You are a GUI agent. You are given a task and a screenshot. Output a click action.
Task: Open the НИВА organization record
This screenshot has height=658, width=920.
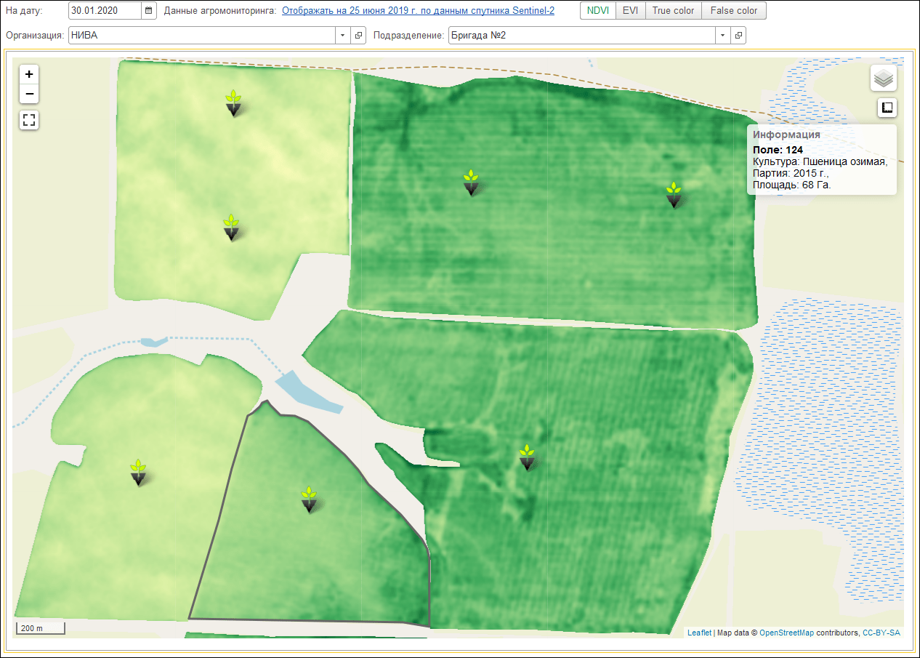click(x=358, y=36)
